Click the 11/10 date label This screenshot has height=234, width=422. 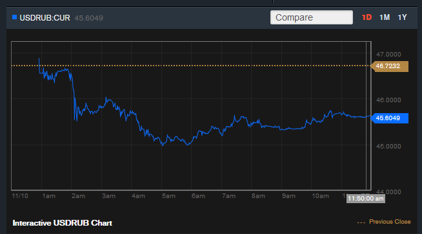(x=20, y=196)
